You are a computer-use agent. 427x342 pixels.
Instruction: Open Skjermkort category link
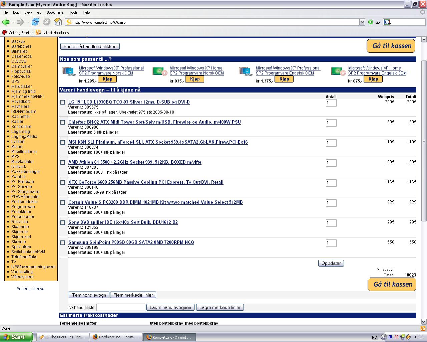[21, 236]
